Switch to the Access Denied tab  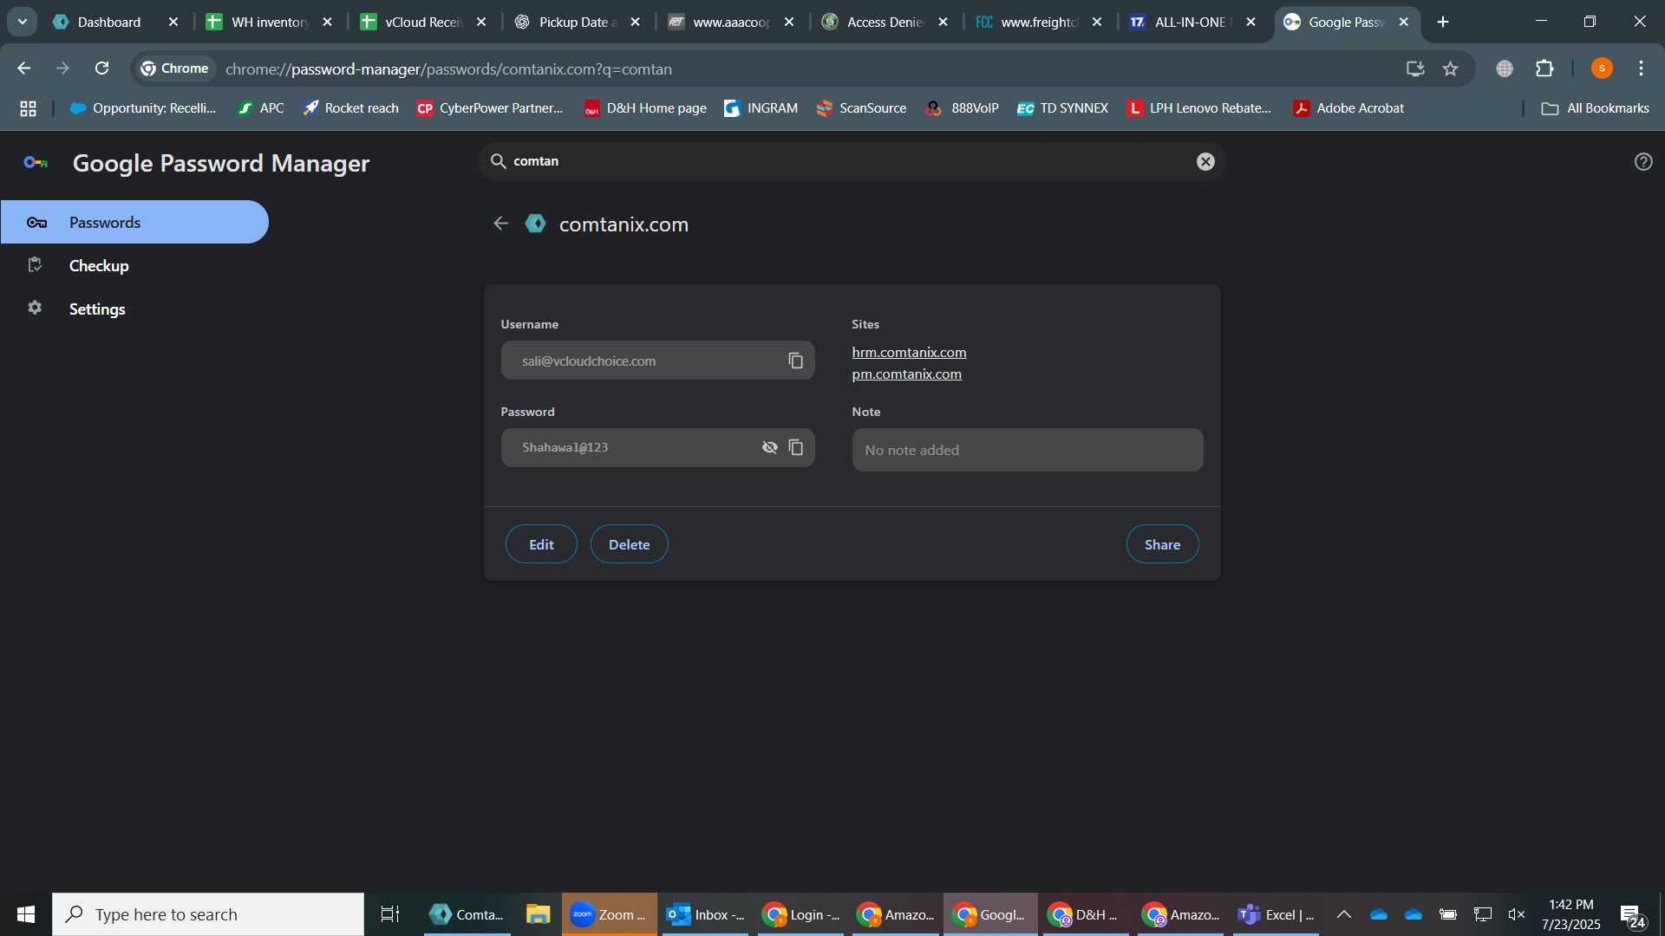coord(885,22)
